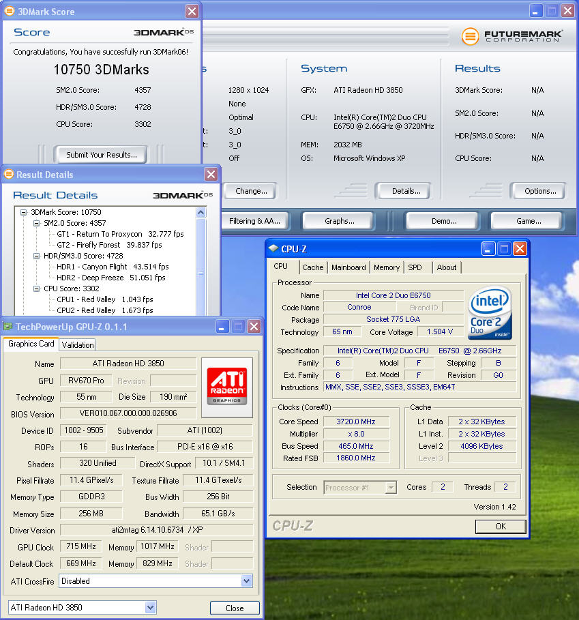
Task: Click the 10750 3DMarks score text
Action: point(101,70)
